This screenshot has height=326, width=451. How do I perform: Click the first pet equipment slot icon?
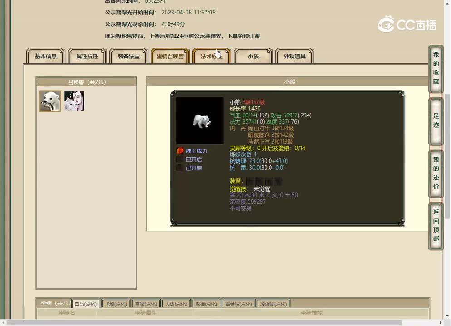(250, 182)
